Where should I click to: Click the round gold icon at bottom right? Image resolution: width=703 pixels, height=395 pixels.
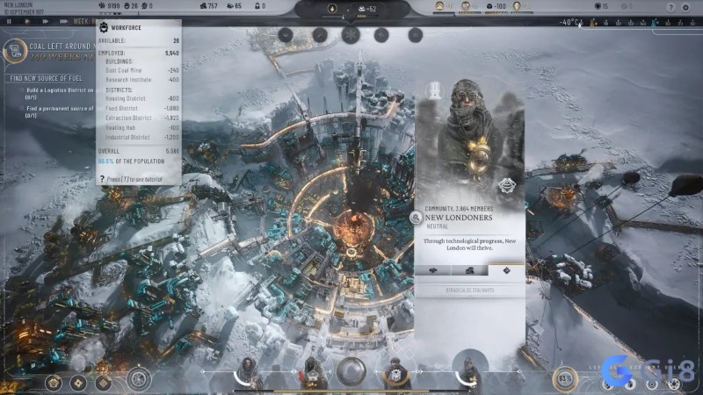pos(563,378)
